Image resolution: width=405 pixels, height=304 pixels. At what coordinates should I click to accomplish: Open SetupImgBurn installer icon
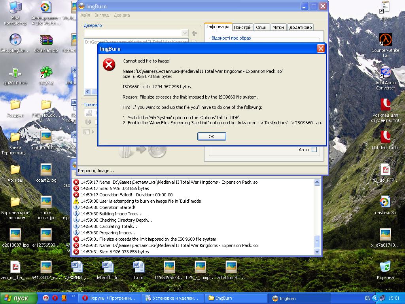(x=15, y=43)
